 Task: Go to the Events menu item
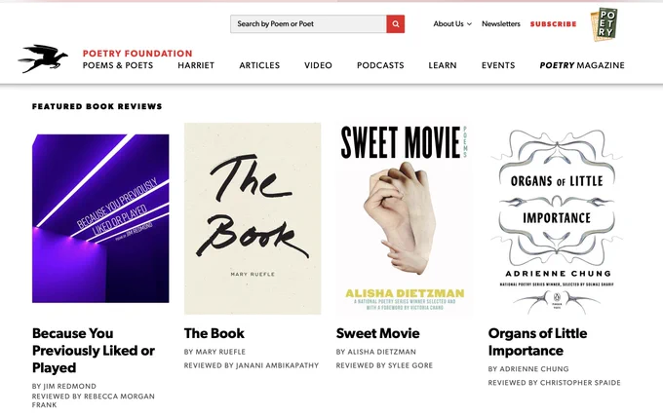click(x=498, y=65)
